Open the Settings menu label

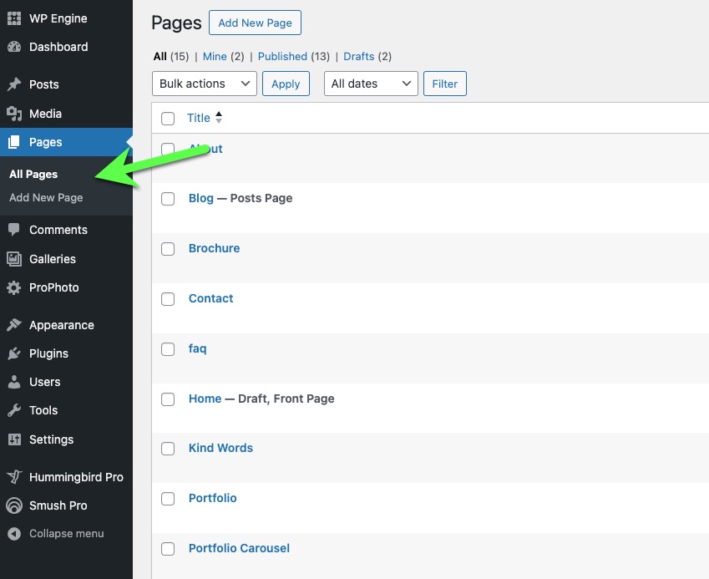coord(51,439)
